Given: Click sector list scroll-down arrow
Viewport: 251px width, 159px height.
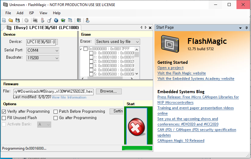Looking at the screenshot, I should (x=137, y=74).
